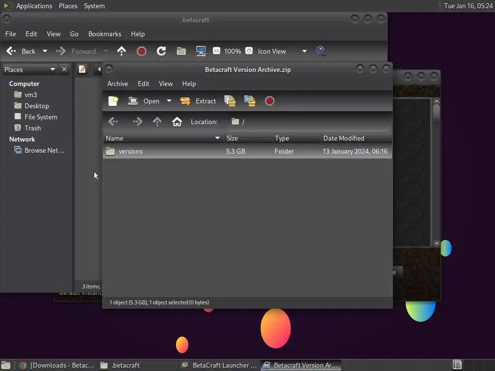Screen dimensions: 495x371
Task: Click BetaCraft Launcher scroll-up arrow
Action: (x=437, y=101)
